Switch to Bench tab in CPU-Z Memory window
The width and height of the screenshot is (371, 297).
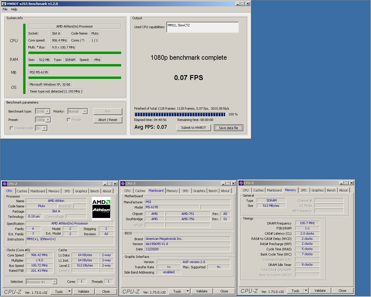point(331,190)
